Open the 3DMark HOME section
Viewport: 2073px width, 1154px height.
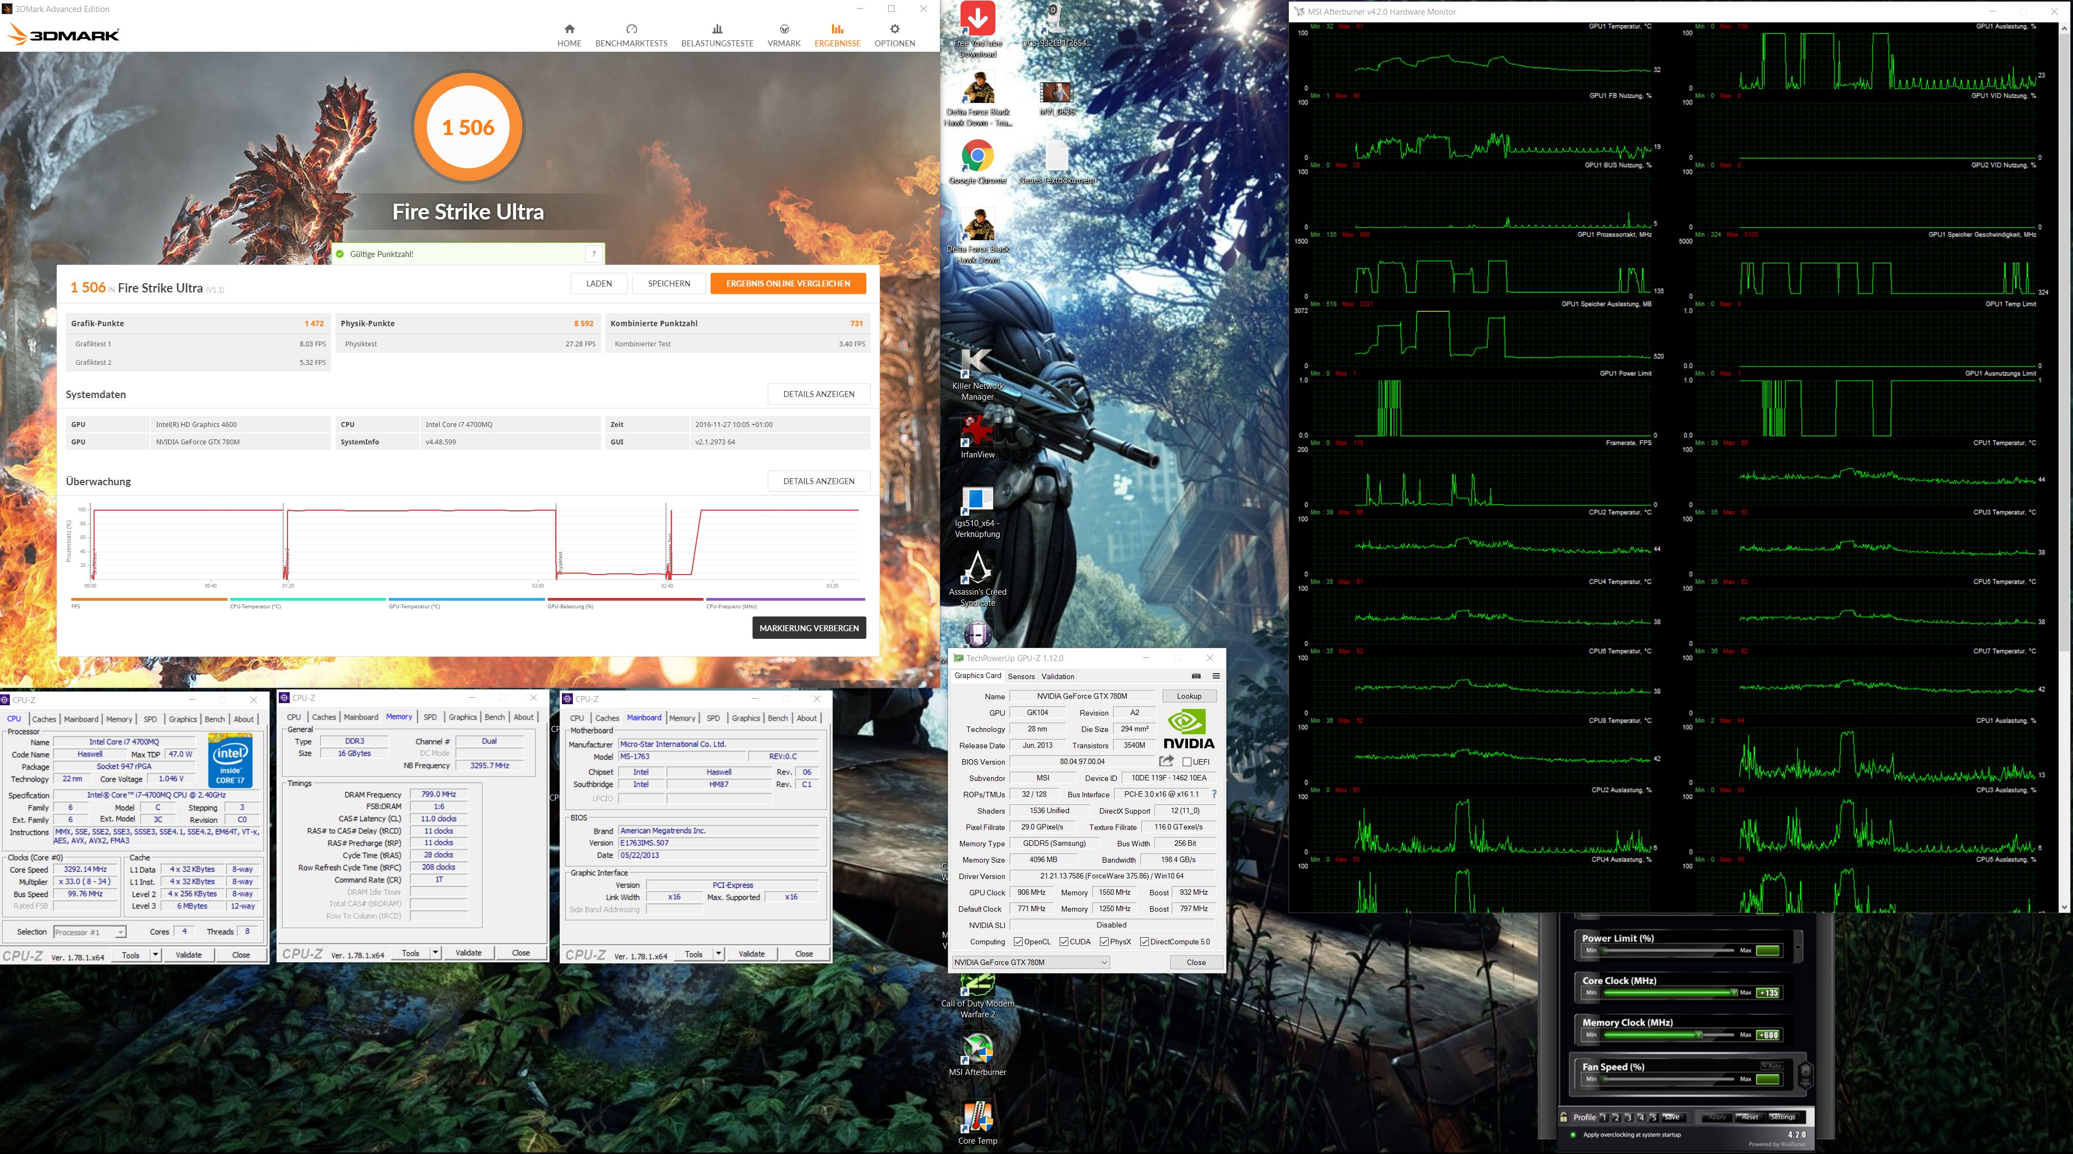click(569, 35)
